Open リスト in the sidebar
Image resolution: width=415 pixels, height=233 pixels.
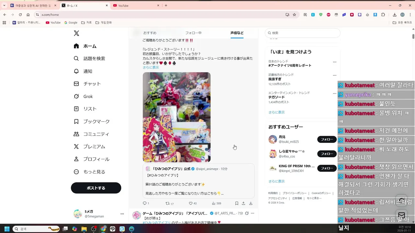[85, 109]
